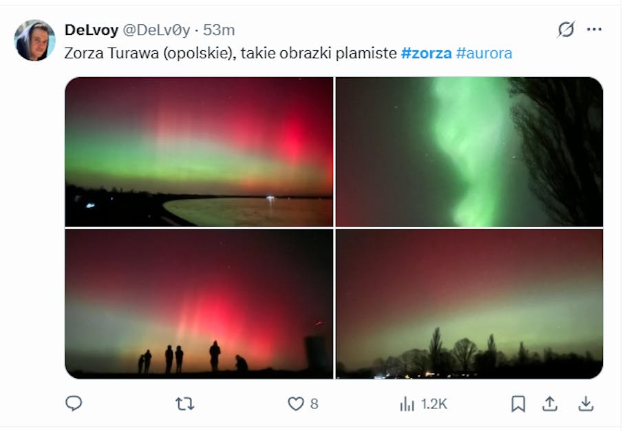
Task: Download media with the download arrow icon
Action: (586, 403)
